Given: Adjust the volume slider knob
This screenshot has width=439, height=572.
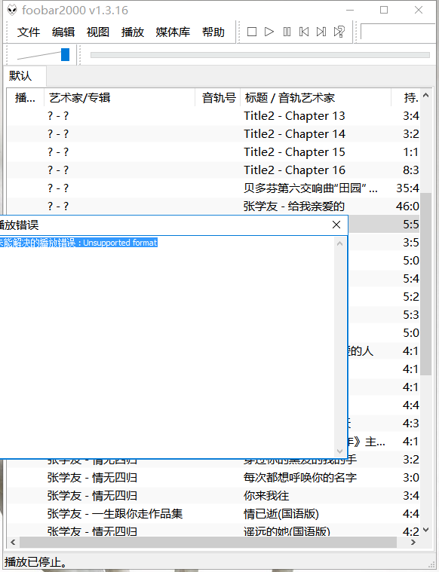Looking at the screenshot, I should tap(65, 55).
